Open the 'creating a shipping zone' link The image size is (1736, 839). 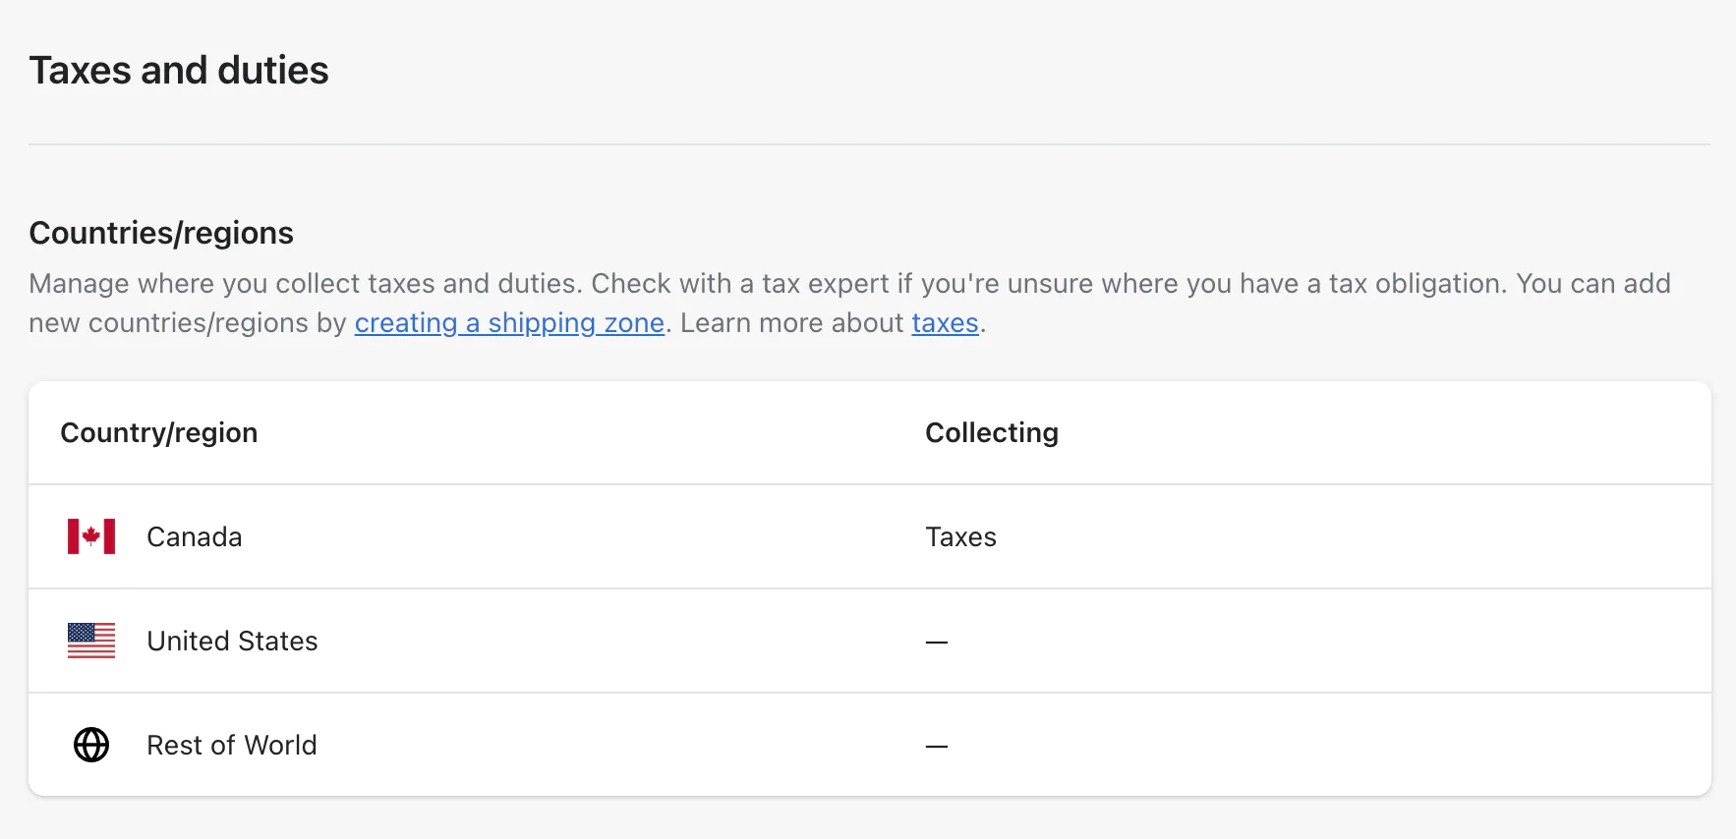click(509, 323)
